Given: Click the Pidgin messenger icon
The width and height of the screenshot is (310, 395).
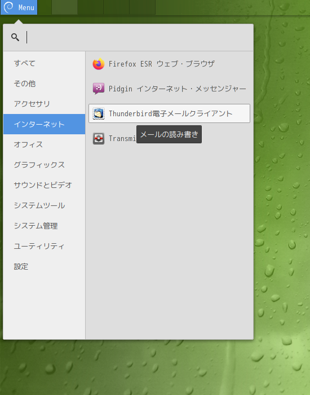Looking at the screenshot, I should [x=99, y=89].
